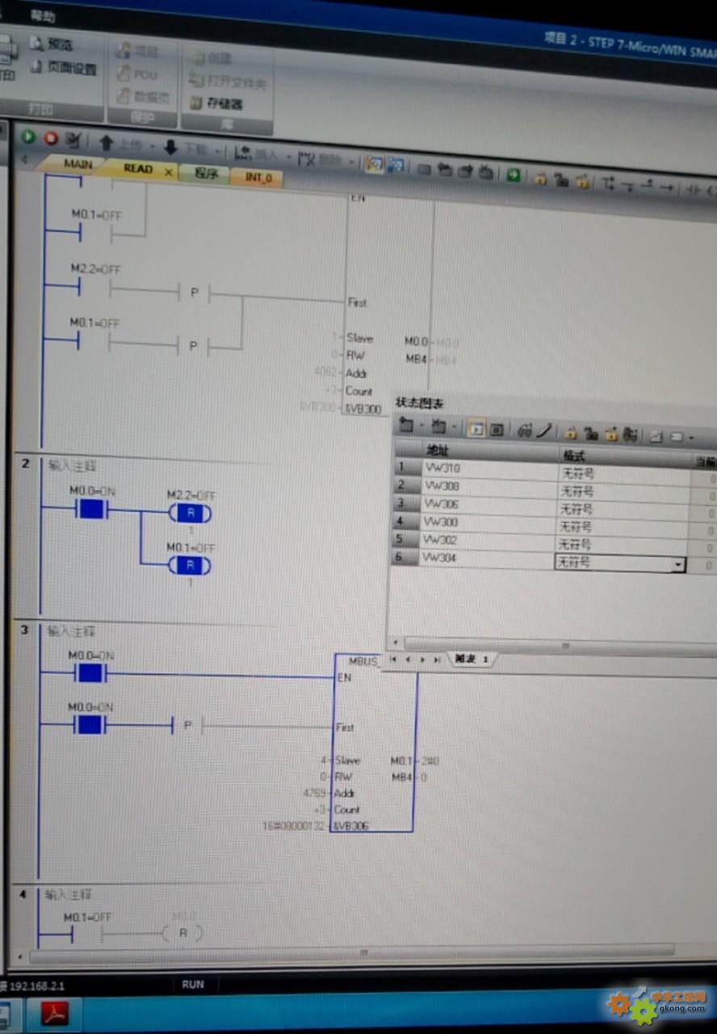Click the Compile icon beside the STOP icon
Viewport: 717px width, 1034px height.
pyautogui.click(x=73, y=140)
